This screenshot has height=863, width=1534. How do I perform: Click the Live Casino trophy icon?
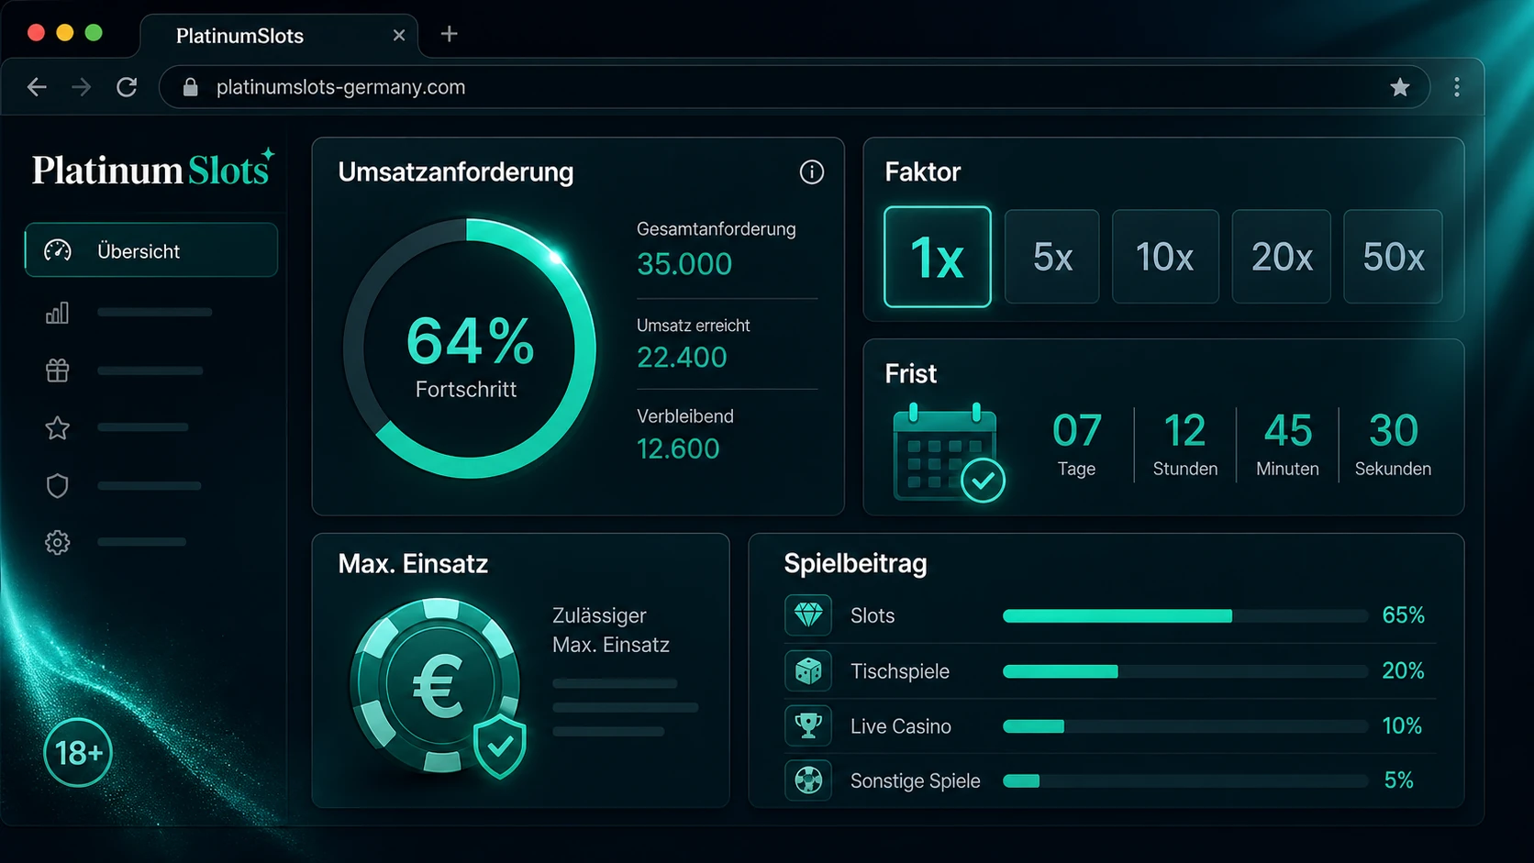808,726
